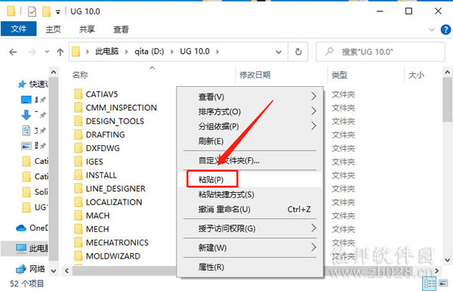Click the help question mark icon
453x291 pixels.
pyautogui.click(x=445, y=29)
